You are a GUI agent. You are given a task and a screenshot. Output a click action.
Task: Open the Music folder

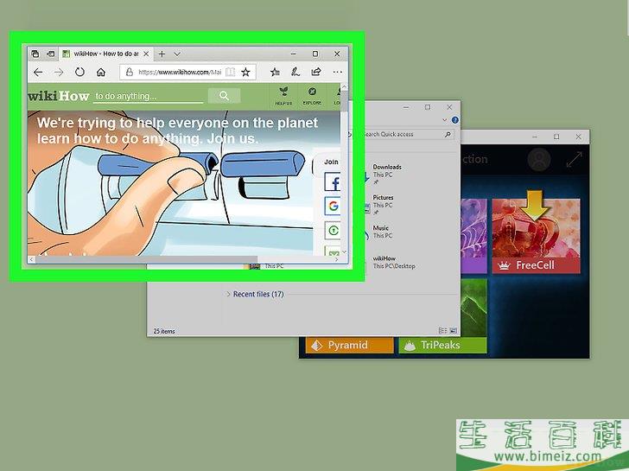click(381, 232)
